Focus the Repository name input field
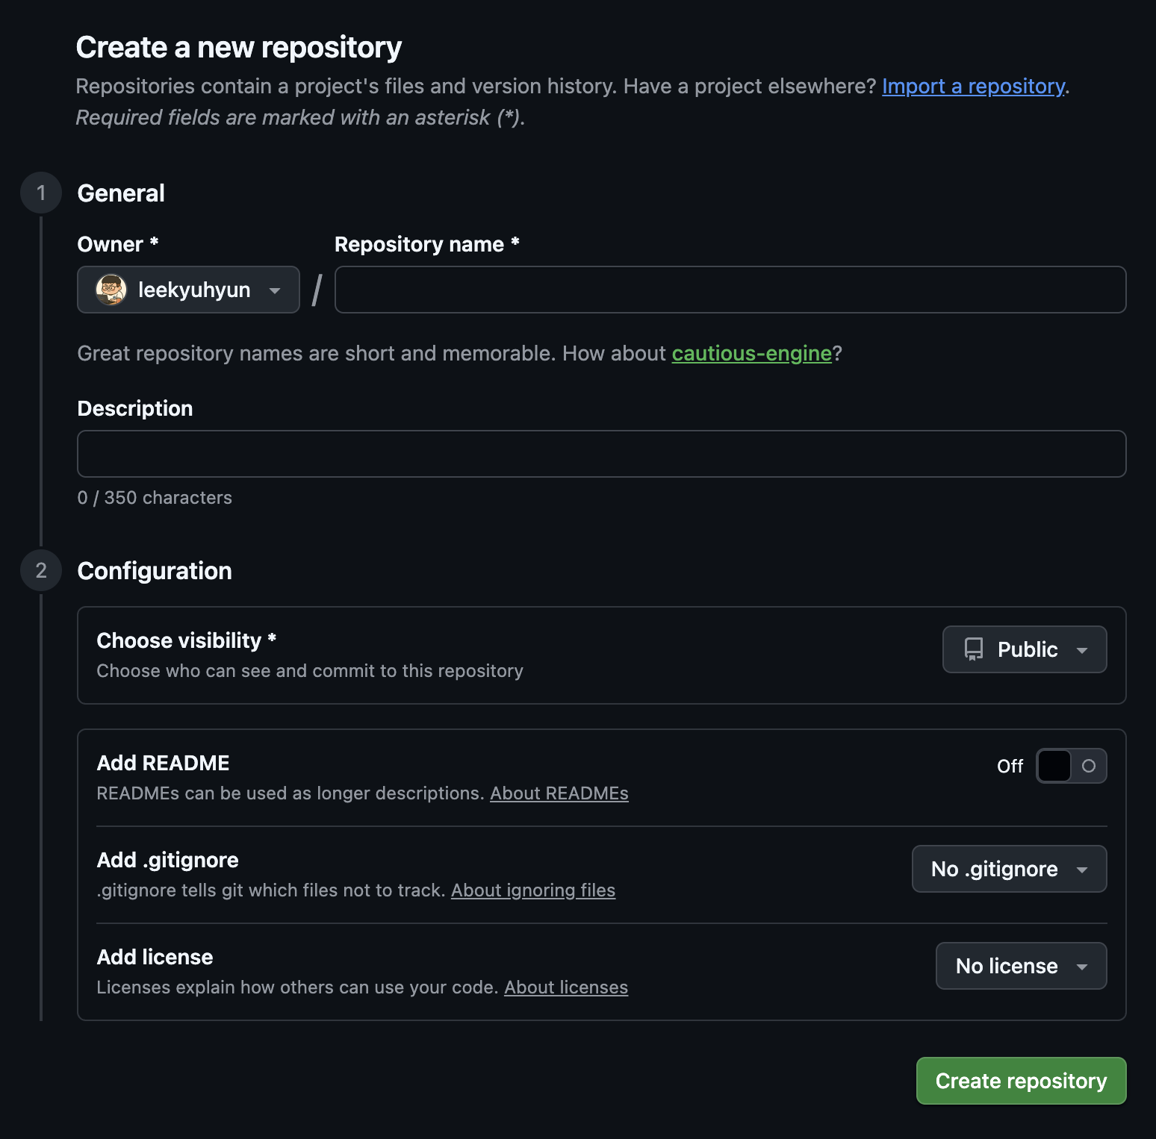This screenshot has height=1139, width=1156. tap(730, 290)
